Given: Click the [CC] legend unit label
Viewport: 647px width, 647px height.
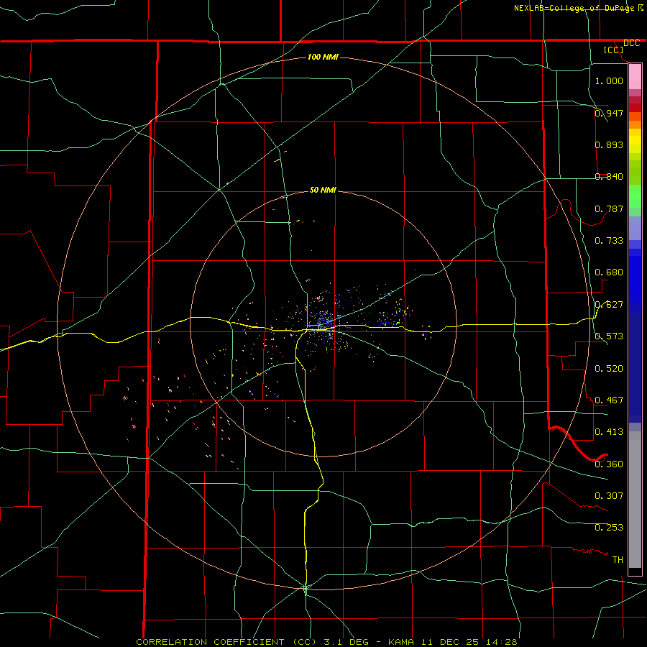Looking at the screenshot, I should pos(614,50).
